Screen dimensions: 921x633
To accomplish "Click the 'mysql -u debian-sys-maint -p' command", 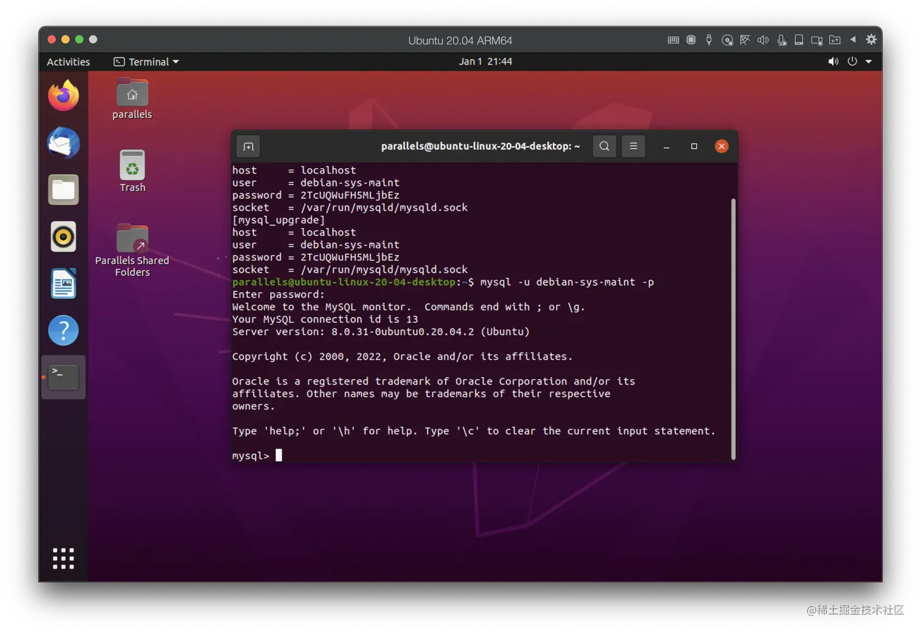I will pos(567,282).
